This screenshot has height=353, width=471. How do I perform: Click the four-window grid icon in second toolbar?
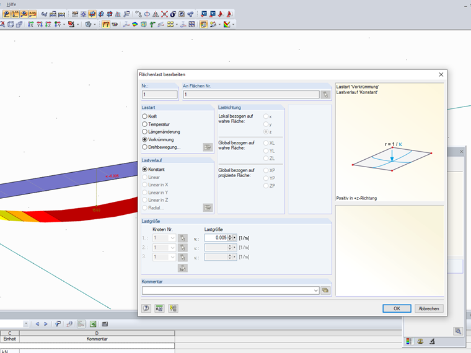(x=191, y=24)
